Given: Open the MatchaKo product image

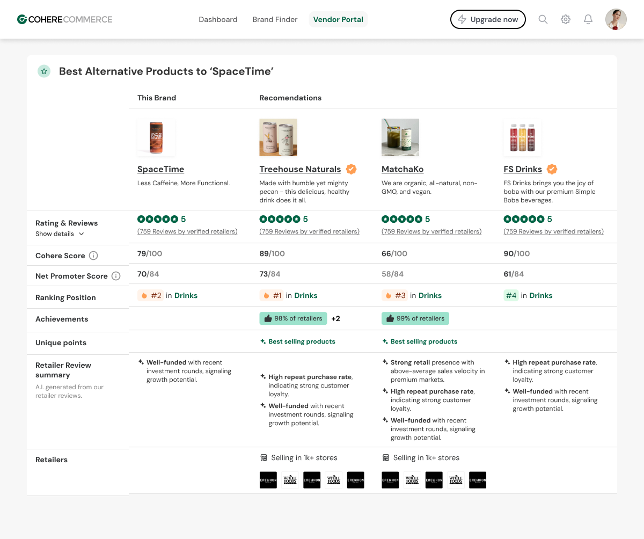Looking at the screenshot, I should [400, 137].
